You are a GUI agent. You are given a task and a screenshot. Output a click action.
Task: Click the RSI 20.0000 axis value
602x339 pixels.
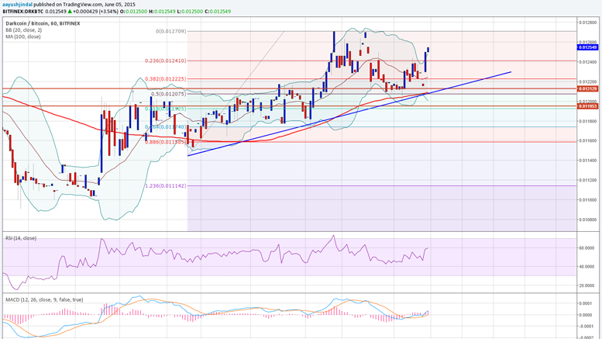coord(587,285)
